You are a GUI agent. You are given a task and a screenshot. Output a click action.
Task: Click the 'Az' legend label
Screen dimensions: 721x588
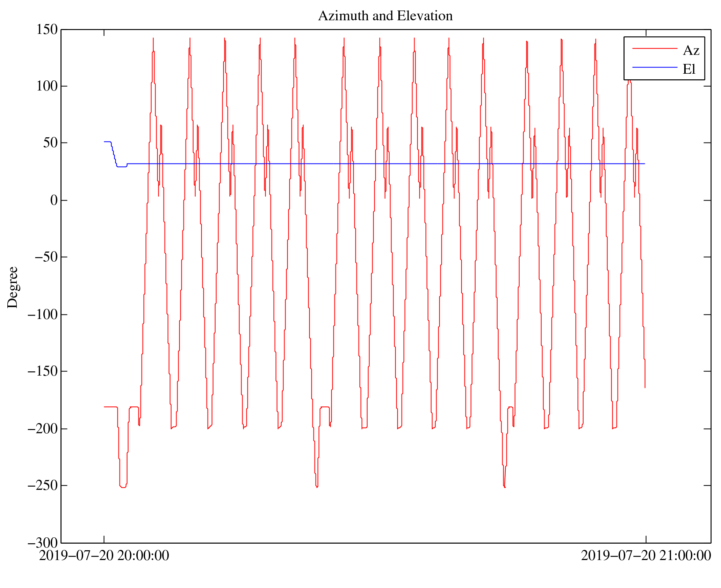point(691,51)
